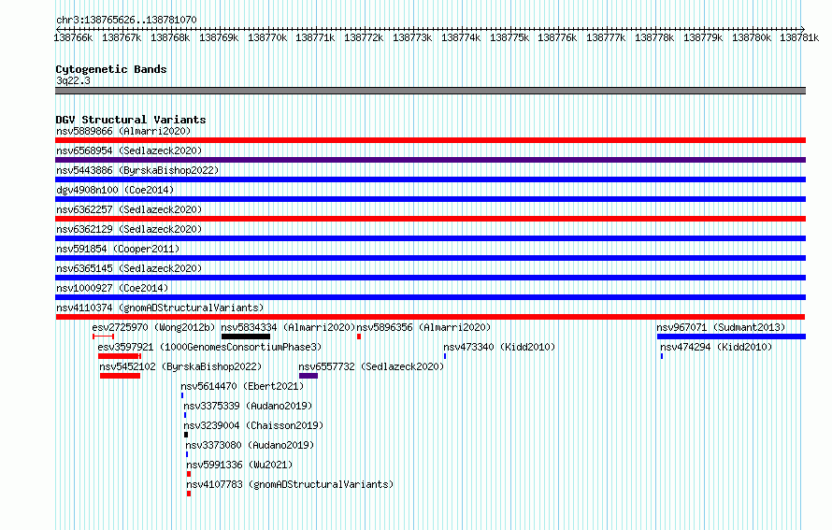
Task: Click nsv5614470 (Ebert2021) label
Action: (x=242, y=386)
